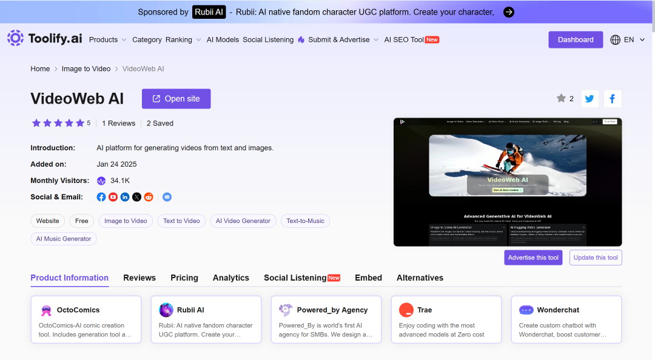The height and width of the screenshot is (360, 655).
Task: Open the Category menu item
Action: (147, 39)
